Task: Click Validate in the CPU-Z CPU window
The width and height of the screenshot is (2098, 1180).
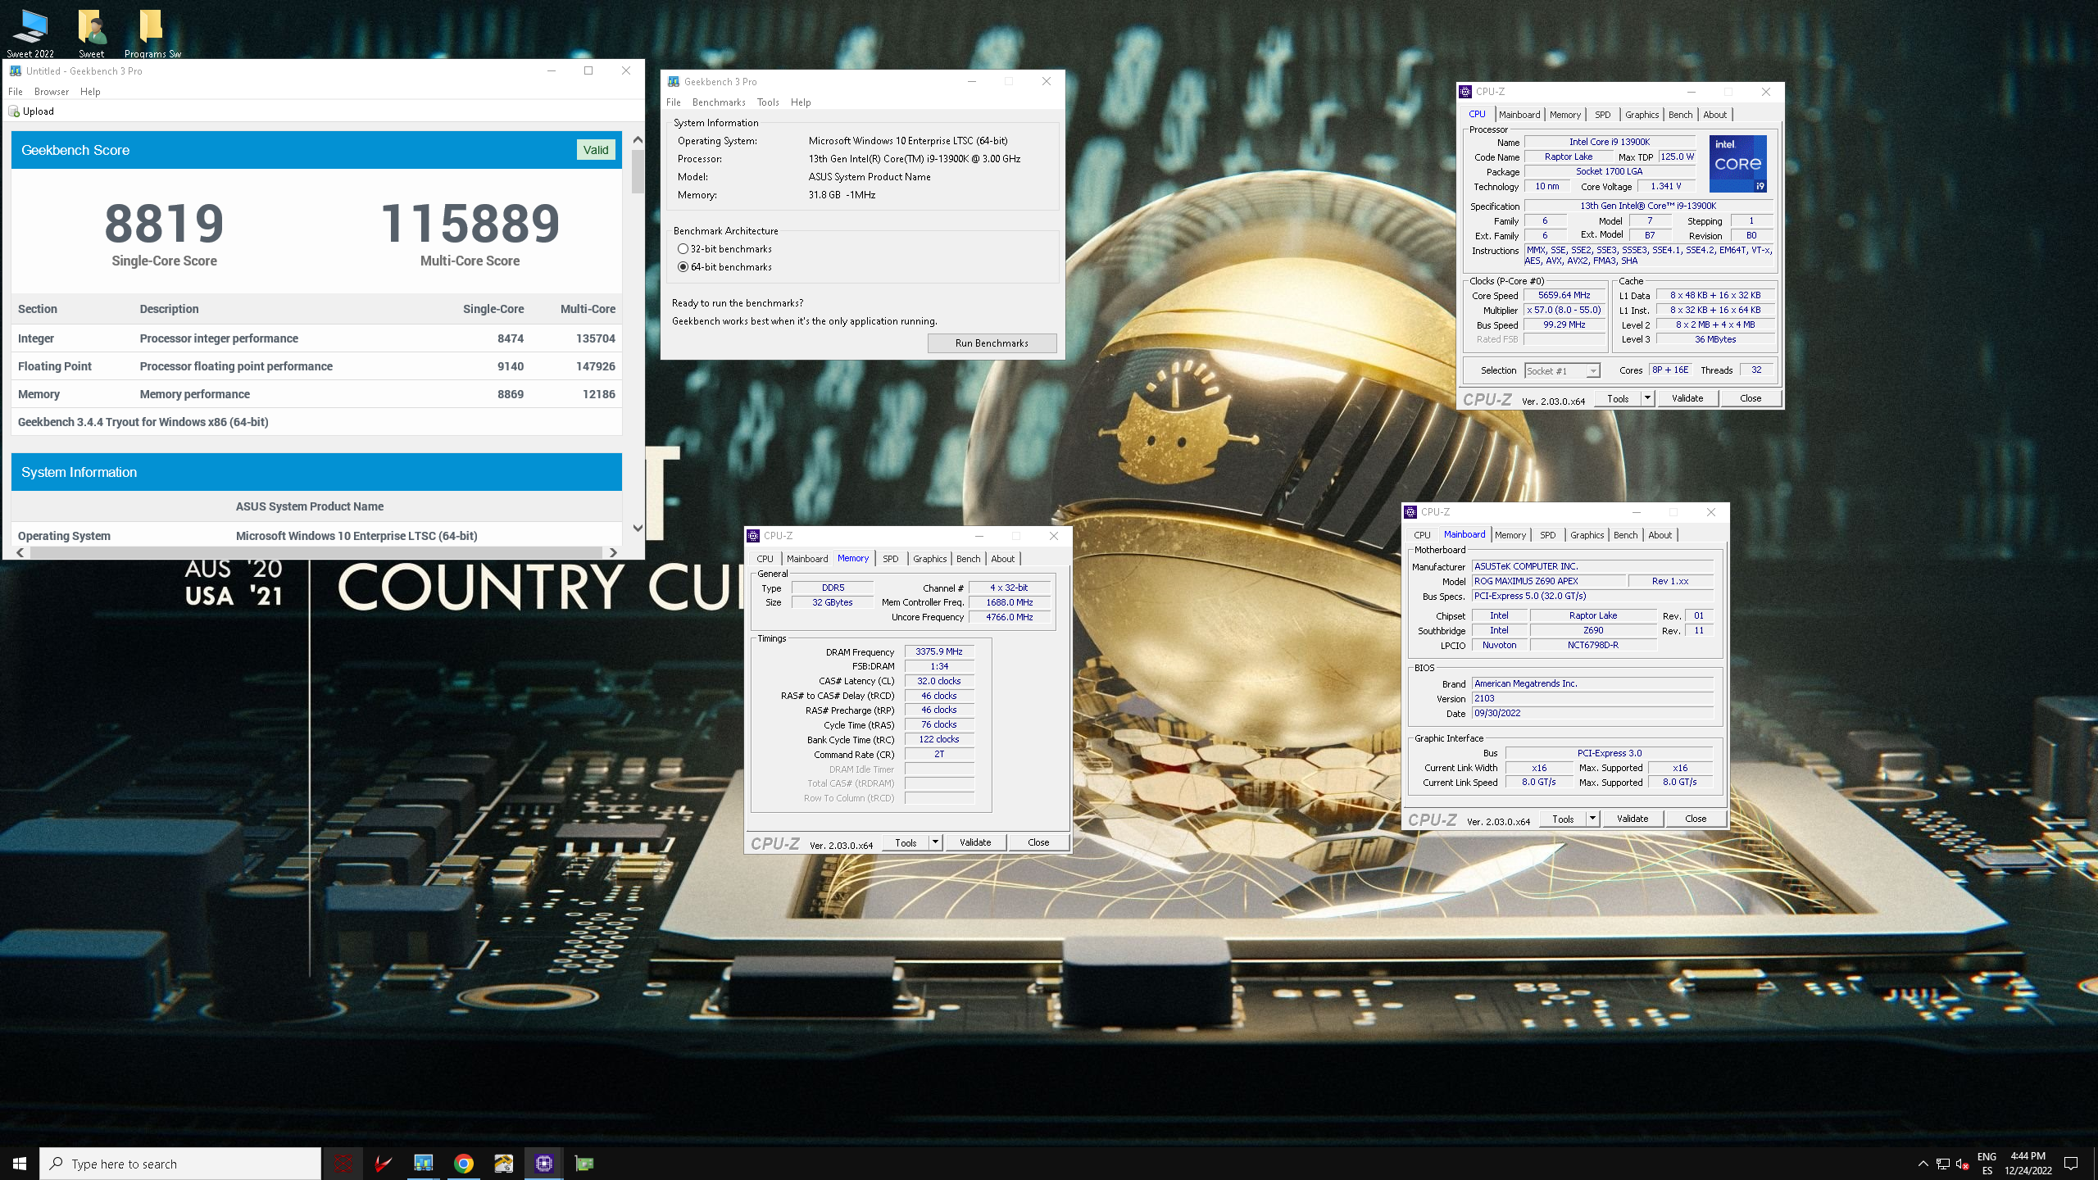Action: pos(1687,398)
